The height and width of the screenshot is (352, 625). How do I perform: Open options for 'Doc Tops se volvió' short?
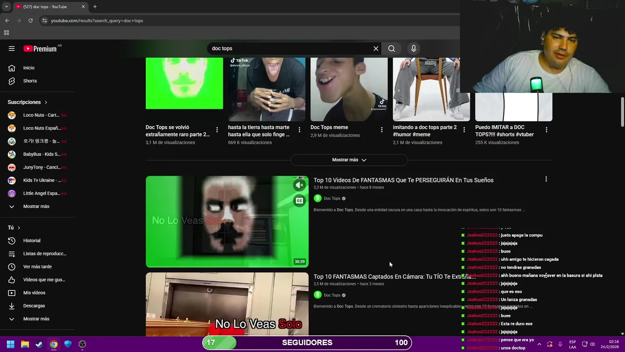pos(217,130)
